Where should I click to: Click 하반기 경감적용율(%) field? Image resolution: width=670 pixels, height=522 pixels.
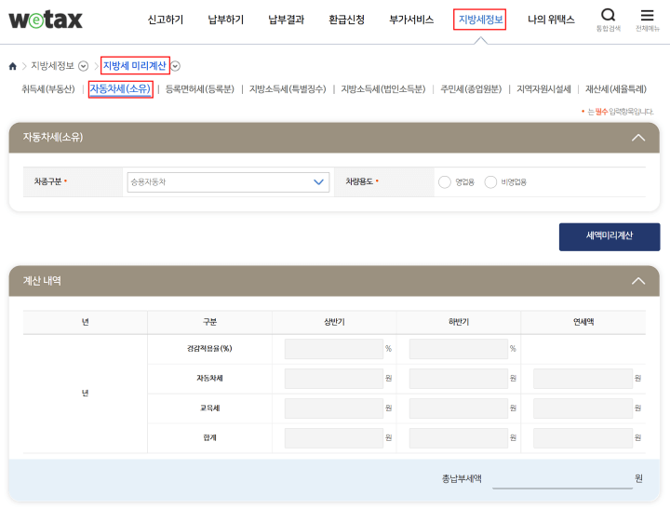[459, 349]
